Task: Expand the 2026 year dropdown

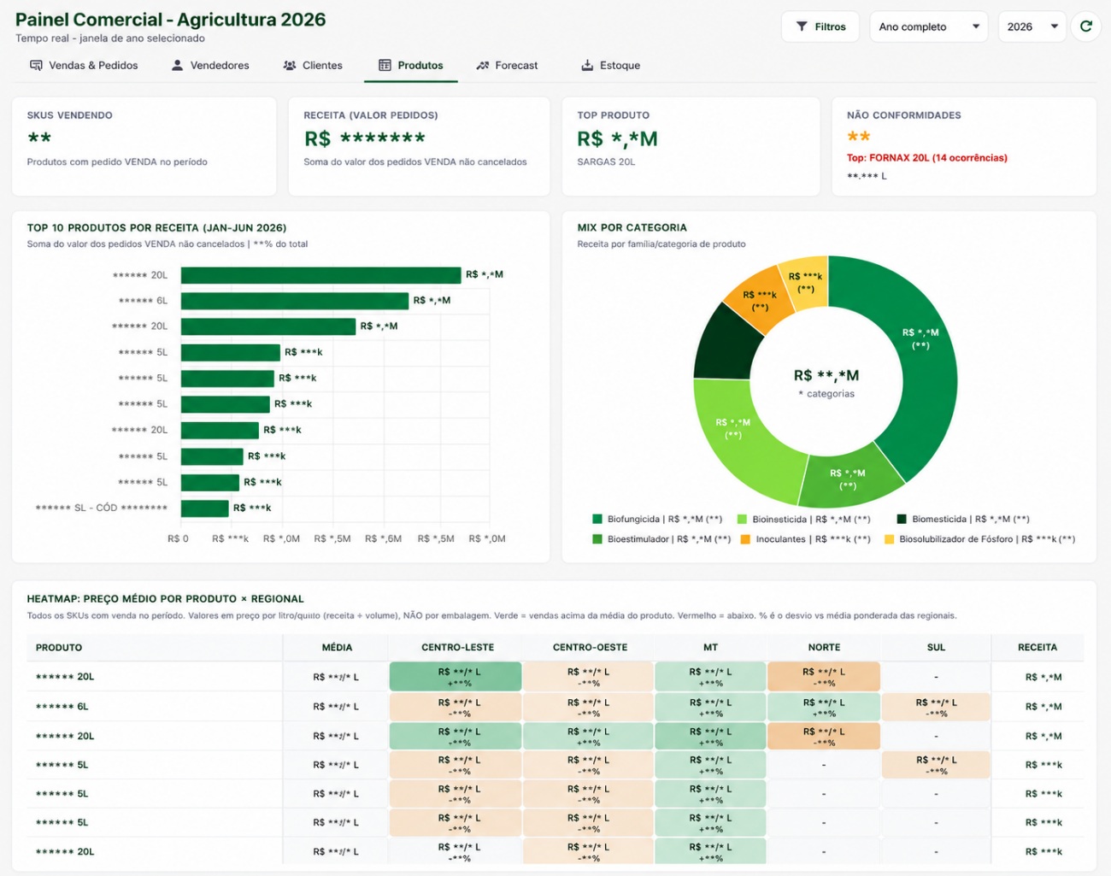Action: [1032, 26]
